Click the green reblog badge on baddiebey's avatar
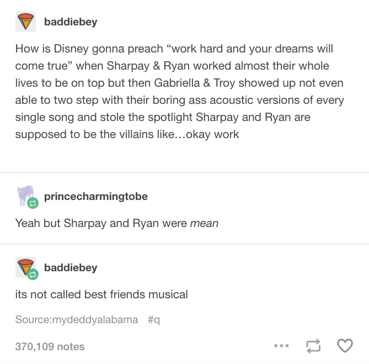This screenshot has height=364, width=369. coord(33,274)
